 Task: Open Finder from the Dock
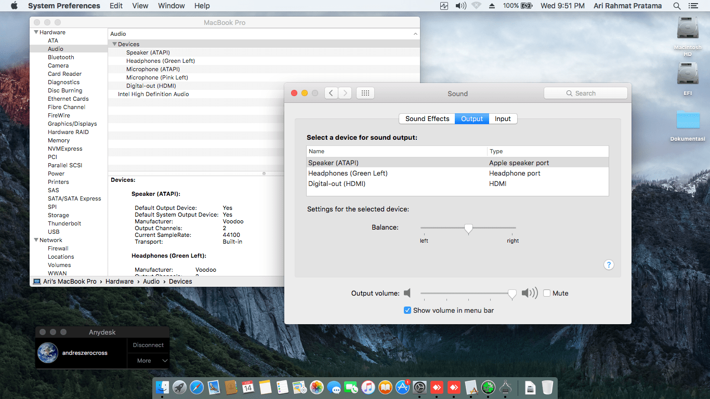coord(163,387)
